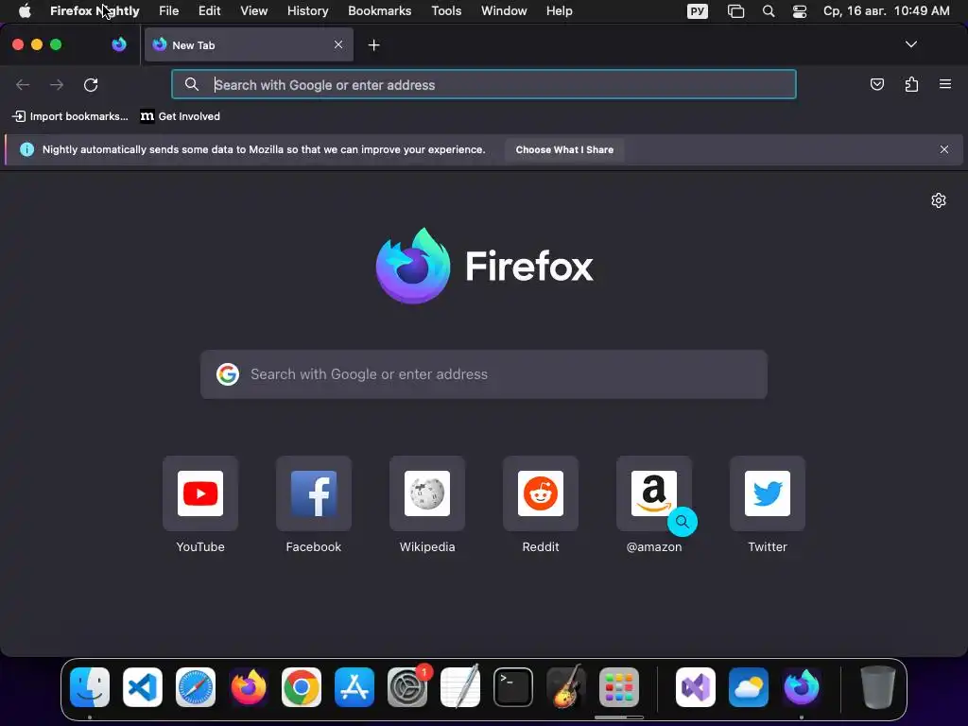Open the application hamburger menu

tap(945, 84)
